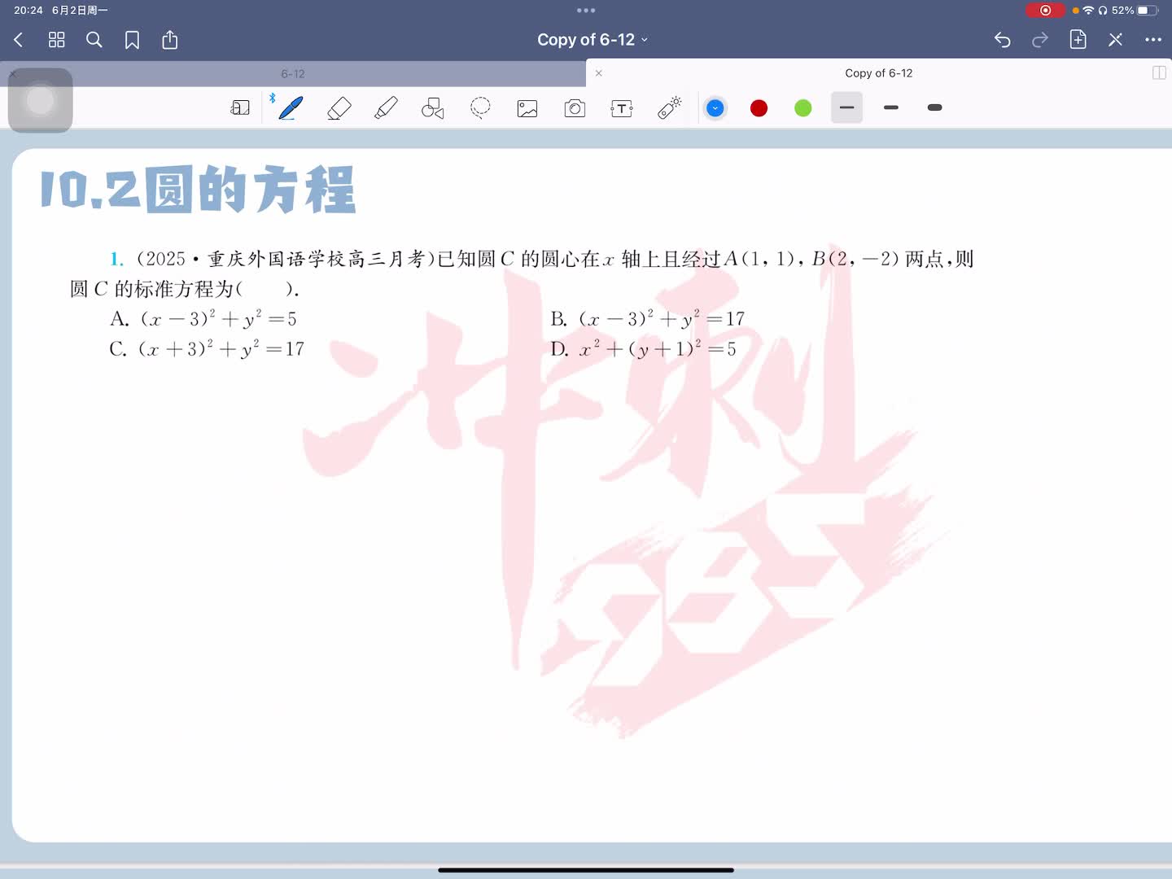Select the Lasso selection tool
The width and height of the screenshot is (1172, 879).
480,108
